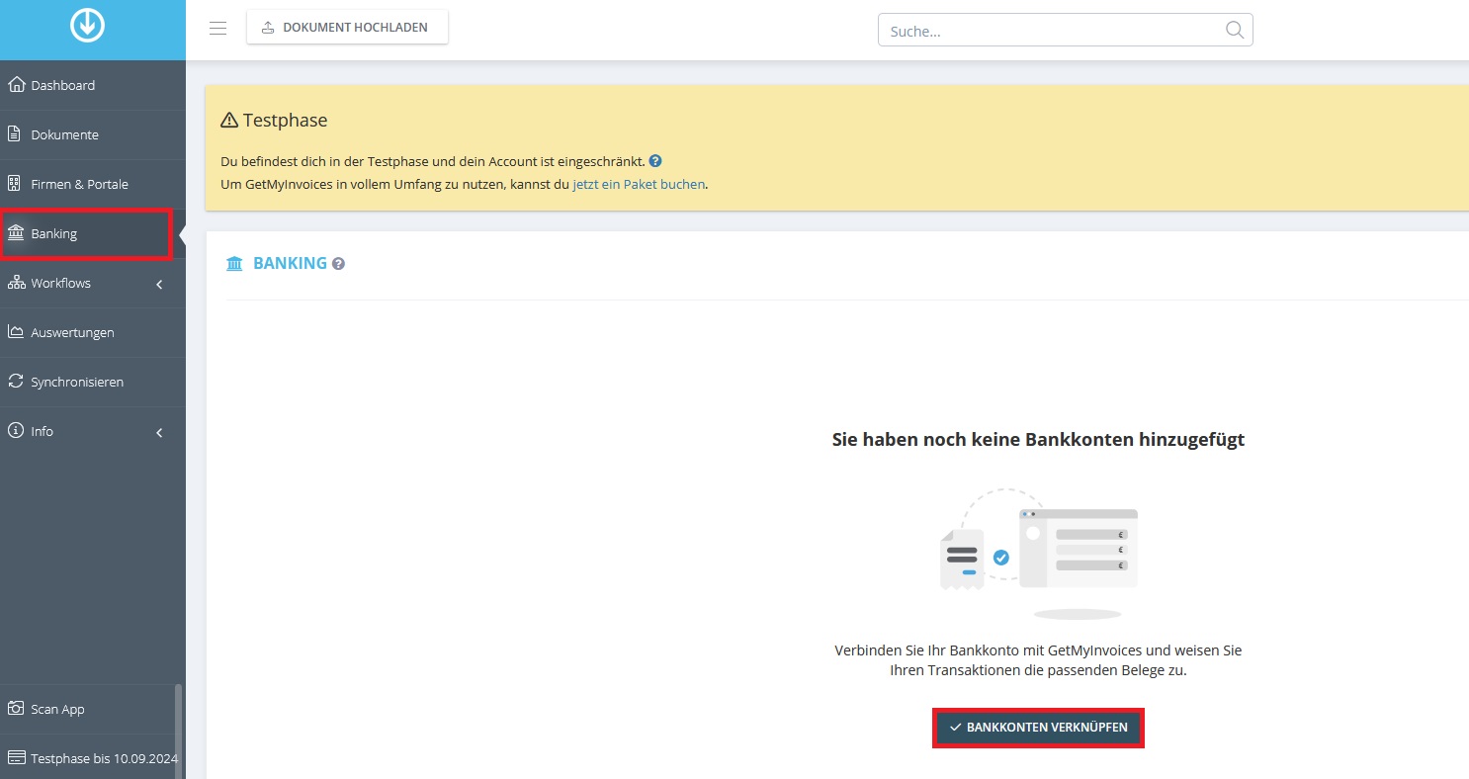Open help icon next to Testphase notice
The image size is (1469, 779).
pyautogui.click(x=655, y=160)
